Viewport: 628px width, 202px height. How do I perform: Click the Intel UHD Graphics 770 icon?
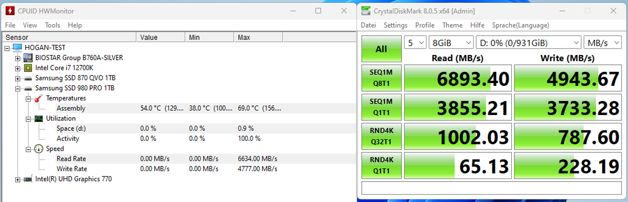click(x=28, y=179)
